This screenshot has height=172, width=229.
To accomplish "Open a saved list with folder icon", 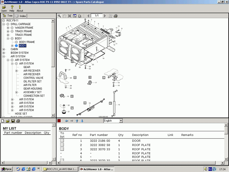I will (8, 121).
